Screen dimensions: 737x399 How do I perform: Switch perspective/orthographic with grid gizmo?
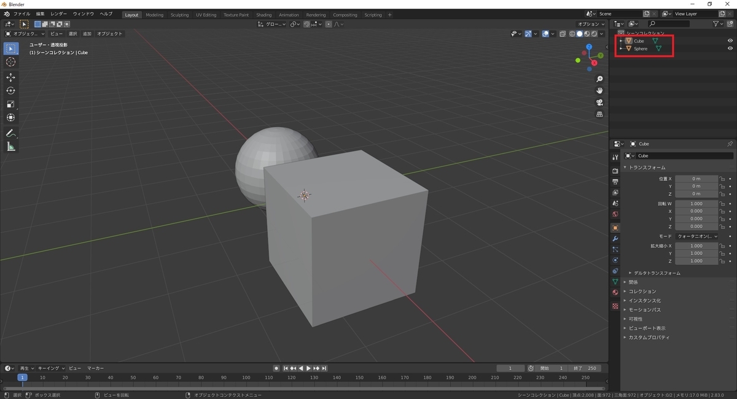(599, 114)
